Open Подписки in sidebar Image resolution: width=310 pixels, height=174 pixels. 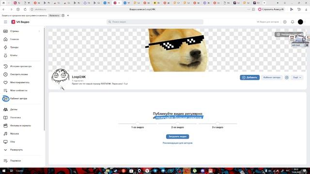coord(15,160)
